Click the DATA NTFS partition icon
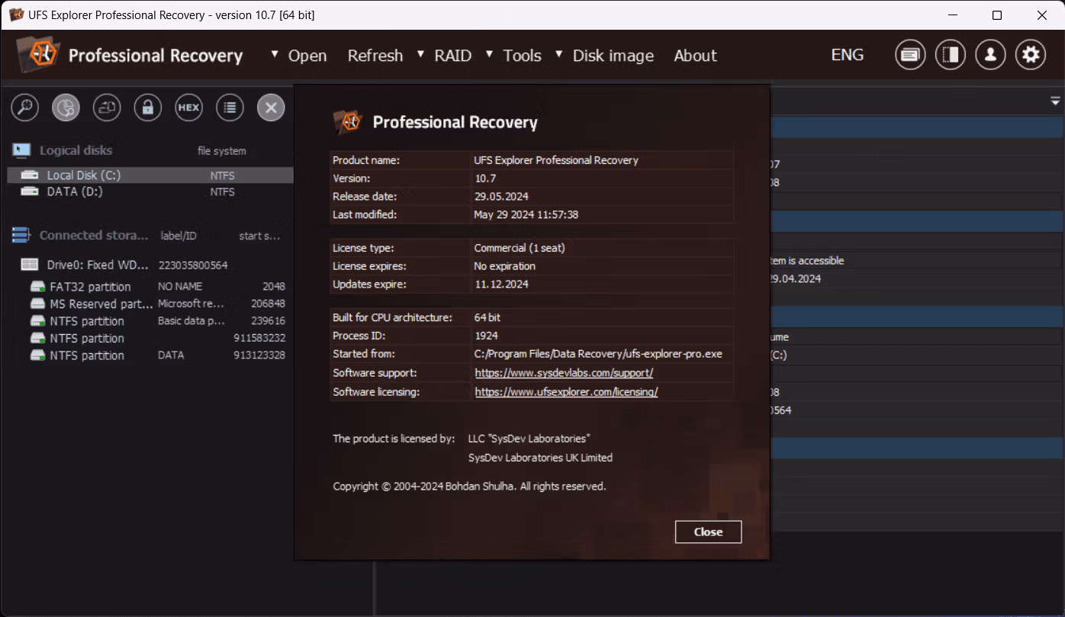This screenshot has width=1065, height=617. click(38, 355)
